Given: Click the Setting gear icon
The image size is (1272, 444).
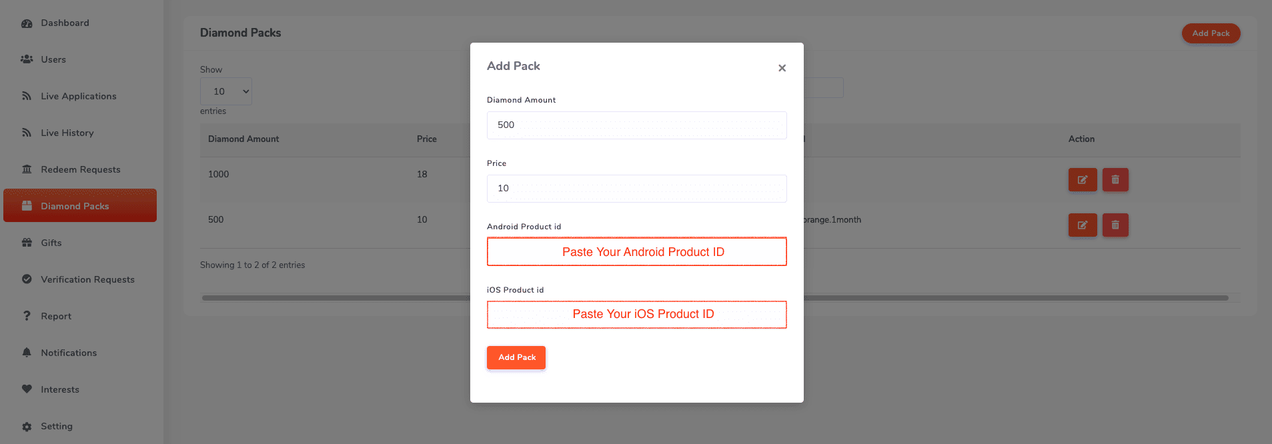Looking at the screenshot, I should click(27, 427).
